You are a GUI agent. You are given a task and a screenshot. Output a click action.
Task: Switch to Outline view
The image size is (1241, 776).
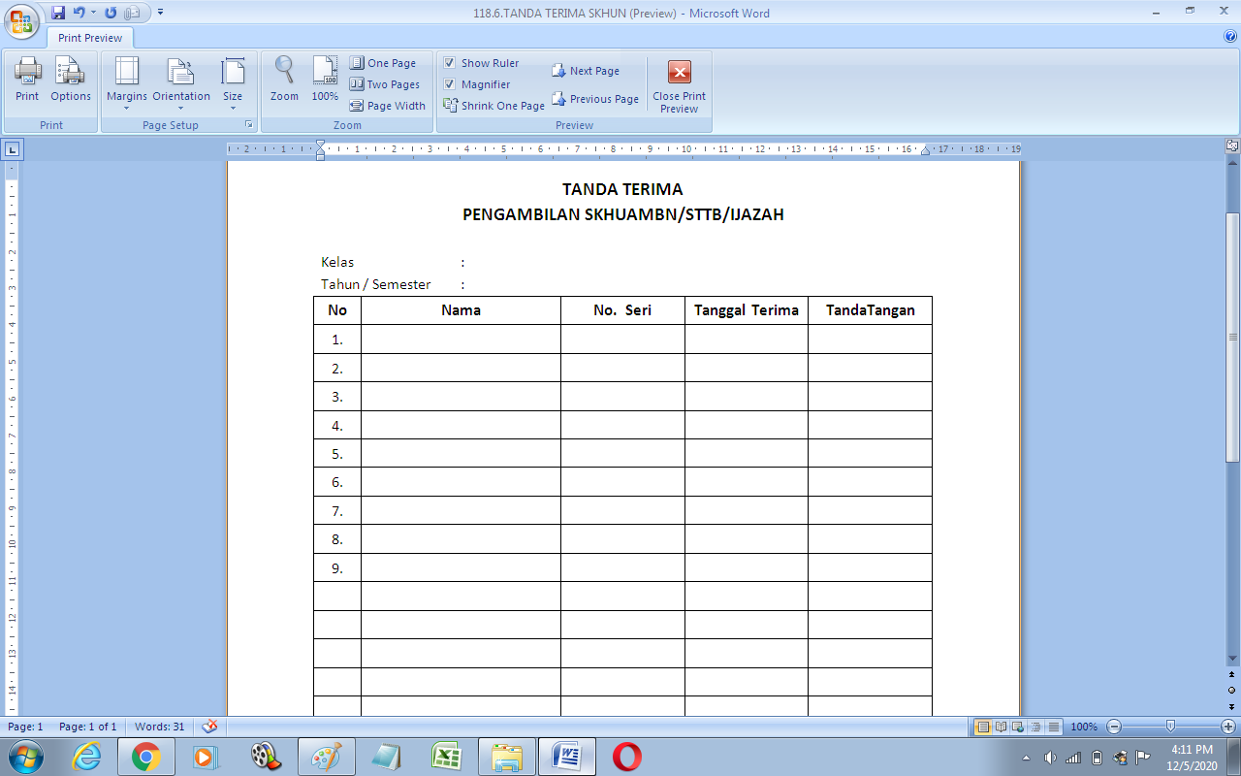click(1035, 727)
